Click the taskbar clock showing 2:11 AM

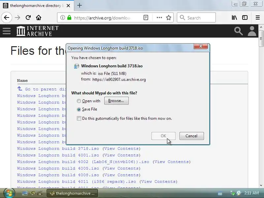point(251,193)
